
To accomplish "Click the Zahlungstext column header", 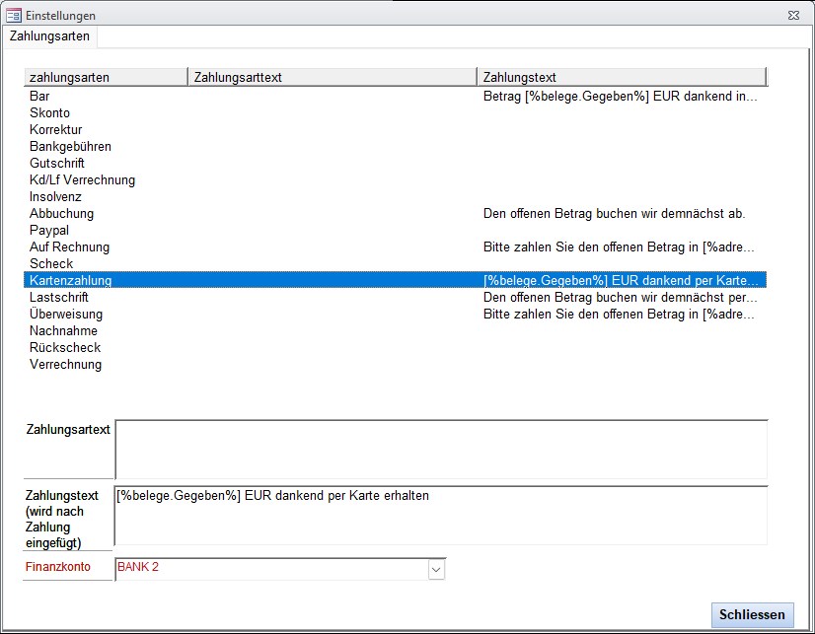I will tap(622, 78).
